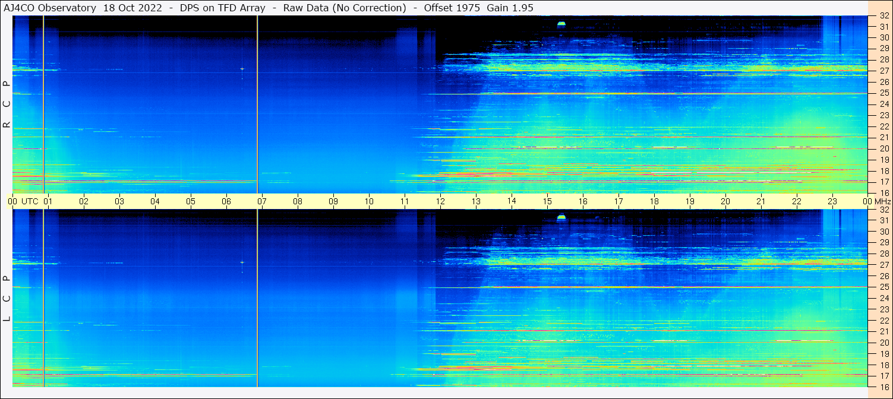This screenshot has width=893, height=399.
Task: Click the orange vertical line before 07 in RCP panel
Action: point(257,104)
